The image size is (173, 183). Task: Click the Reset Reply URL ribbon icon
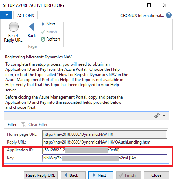tap(13, 27)
